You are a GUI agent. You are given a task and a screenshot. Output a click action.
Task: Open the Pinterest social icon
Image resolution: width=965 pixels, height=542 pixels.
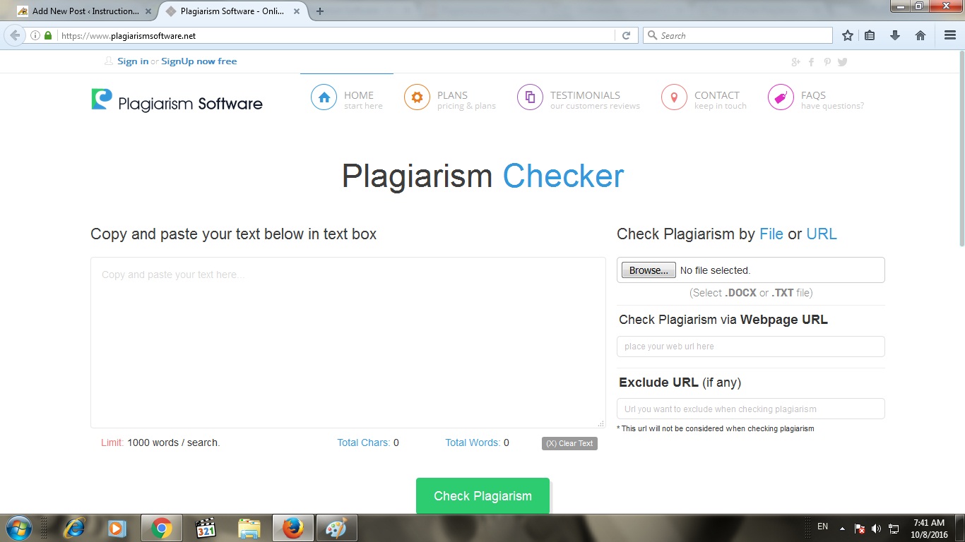pyautogui.click(x=827, y=62)
